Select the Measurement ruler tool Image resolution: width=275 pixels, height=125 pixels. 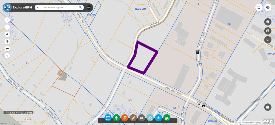[x=133, y=118]
